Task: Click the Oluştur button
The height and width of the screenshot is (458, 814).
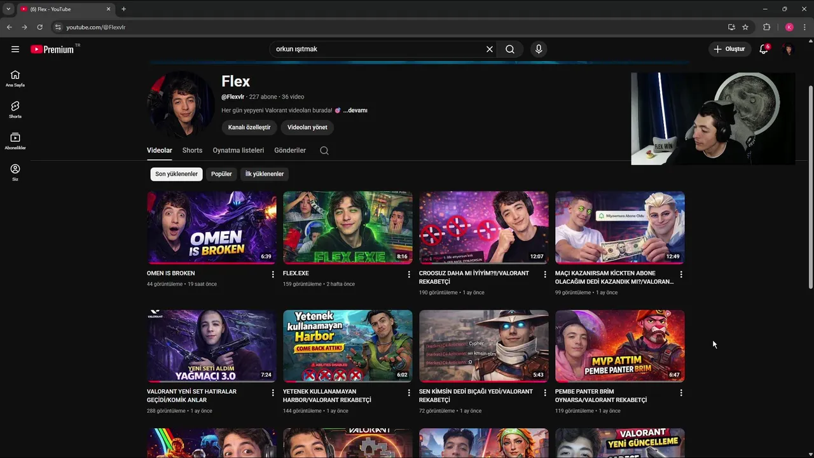Action: [x=729, y=49]
